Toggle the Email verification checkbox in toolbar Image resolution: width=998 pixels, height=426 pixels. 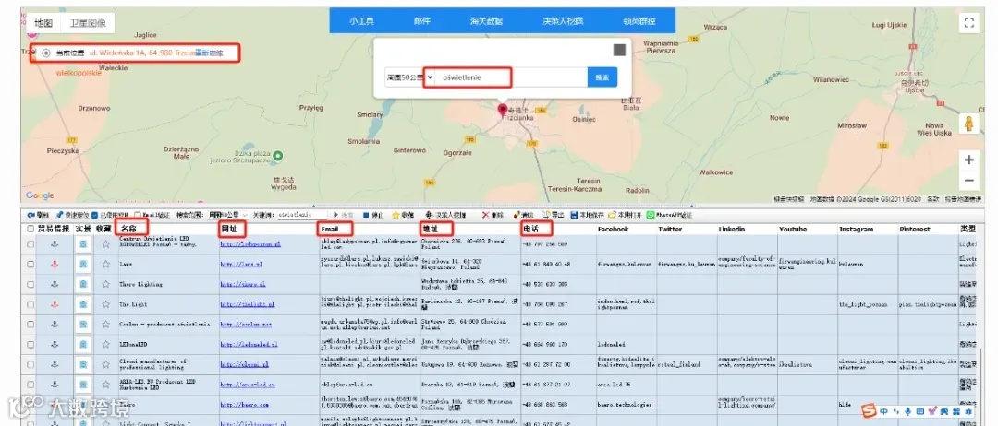[x=138, y=215]
